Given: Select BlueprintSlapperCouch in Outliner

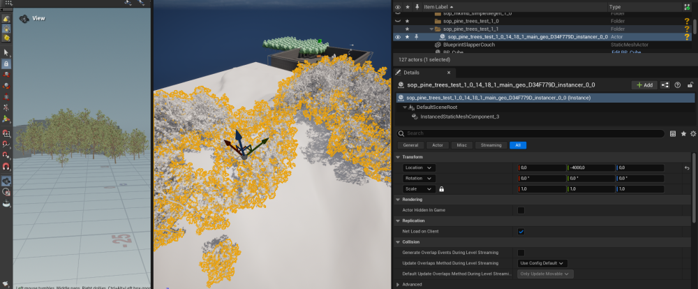Looking at the screenshot, I should point(469,45).
